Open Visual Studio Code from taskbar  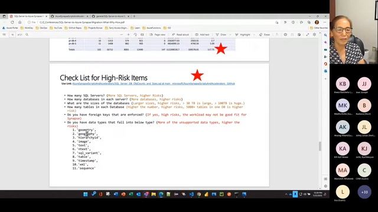(191, 194)
